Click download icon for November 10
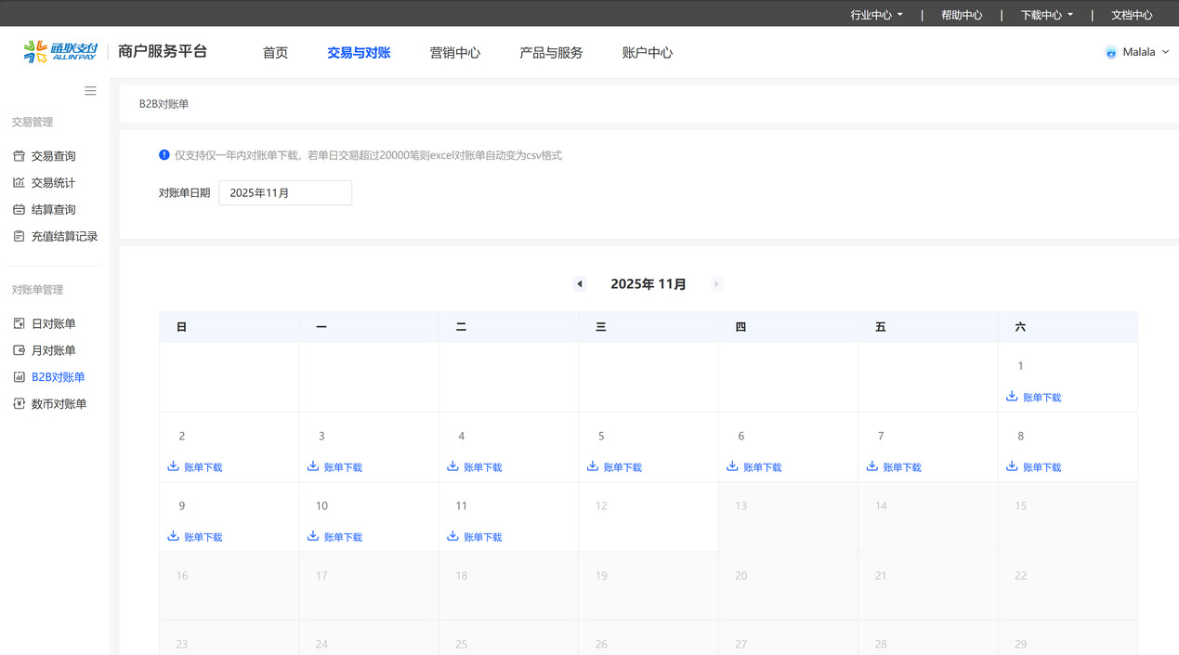Image resolution: width=1179 pixels, height=655 pixels. coord(313,536)
